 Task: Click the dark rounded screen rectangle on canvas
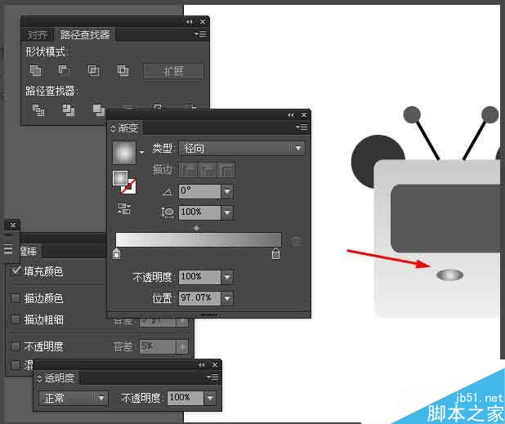(446, 218)
